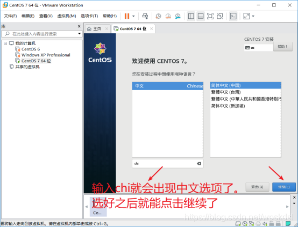Open the library search dropdown arrow
Image resolution: width=298 pixels, height=227 pixels.
79,34
